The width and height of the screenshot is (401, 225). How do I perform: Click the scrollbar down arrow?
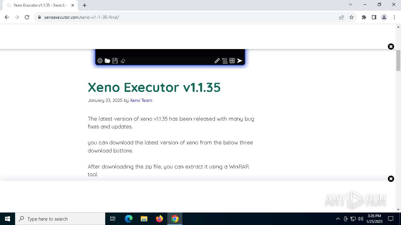coord(398,210)
